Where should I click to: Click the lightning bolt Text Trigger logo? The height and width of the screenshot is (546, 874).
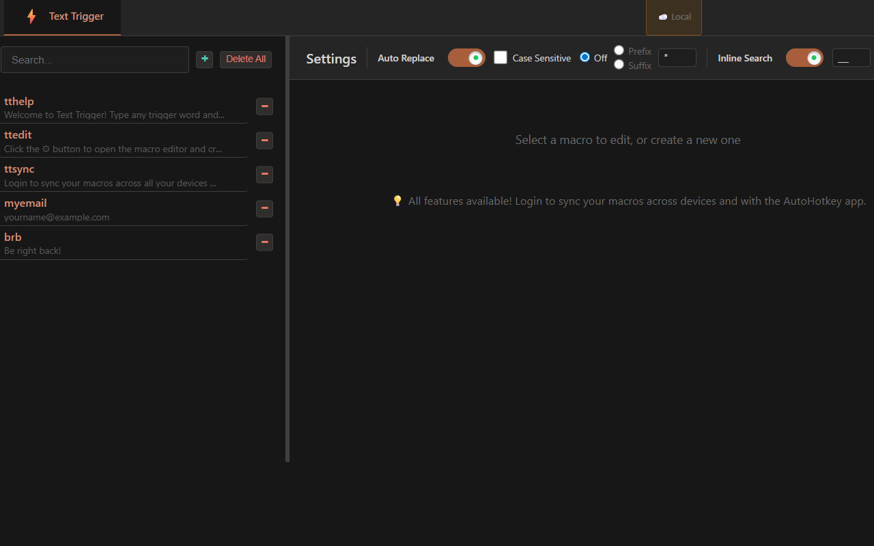(x=31, y=16)
